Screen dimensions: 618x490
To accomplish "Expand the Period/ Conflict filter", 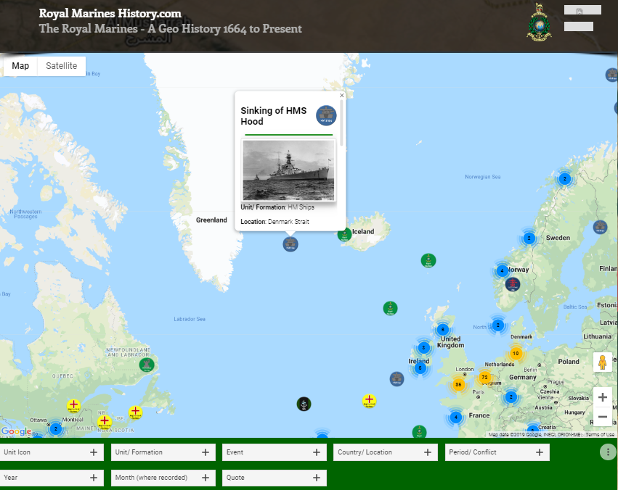I will (x=539, y=452).
